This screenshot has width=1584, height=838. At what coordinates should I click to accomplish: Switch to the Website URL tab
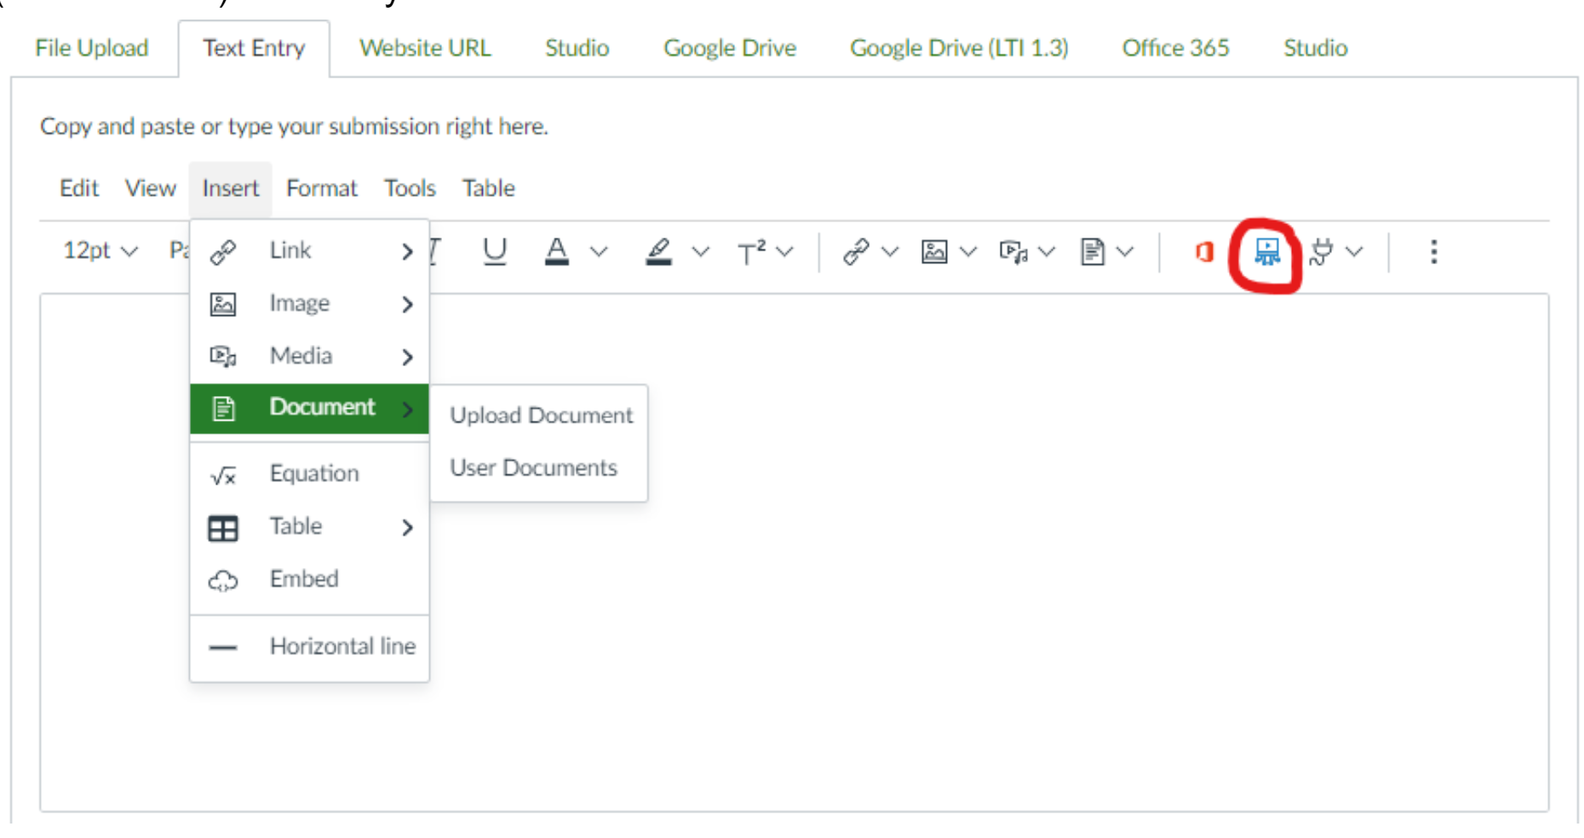[x=425, y=48]
